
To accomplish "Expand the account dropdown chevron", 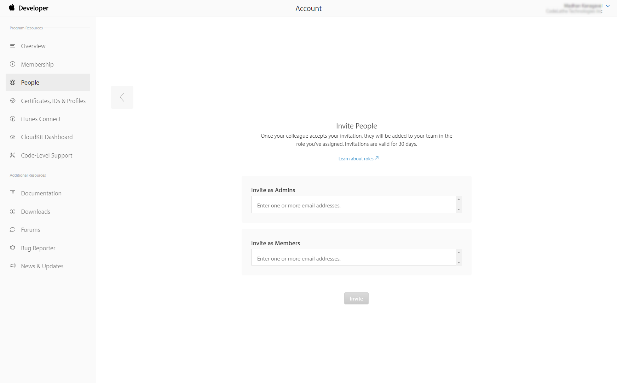I will pos(608,6).
